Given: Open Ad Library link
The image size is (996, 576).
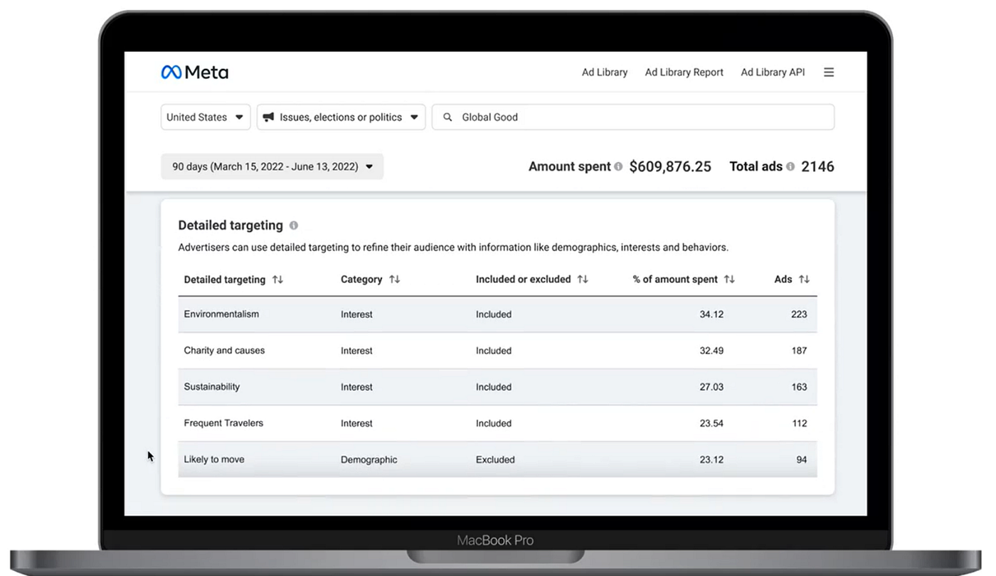Looking at the screenshot, I should [605, 72].
